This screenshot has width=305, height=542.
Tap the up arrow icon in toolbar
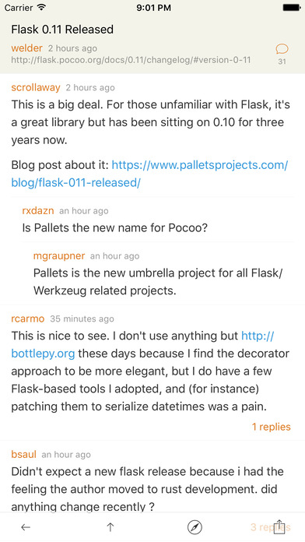click(x=110, y=527)
